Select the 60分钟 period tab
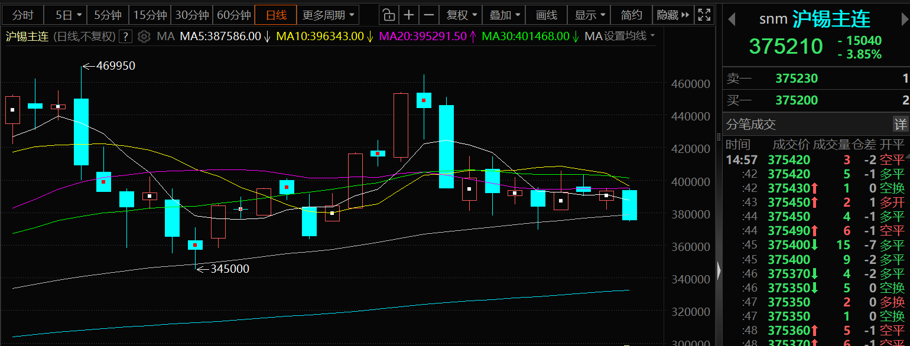 [234, 15]
